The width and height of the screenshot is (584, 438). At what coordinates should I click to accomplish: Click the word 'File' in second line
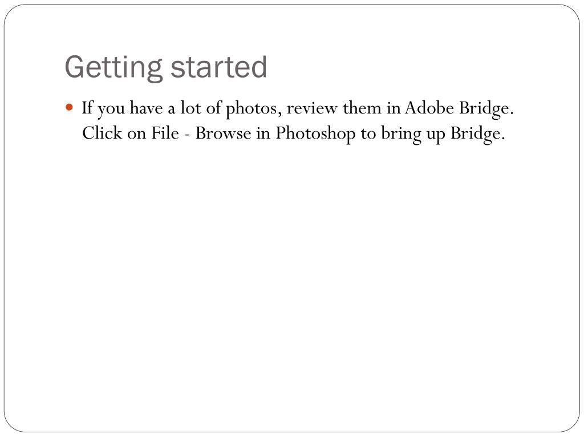tap(165, 133)
